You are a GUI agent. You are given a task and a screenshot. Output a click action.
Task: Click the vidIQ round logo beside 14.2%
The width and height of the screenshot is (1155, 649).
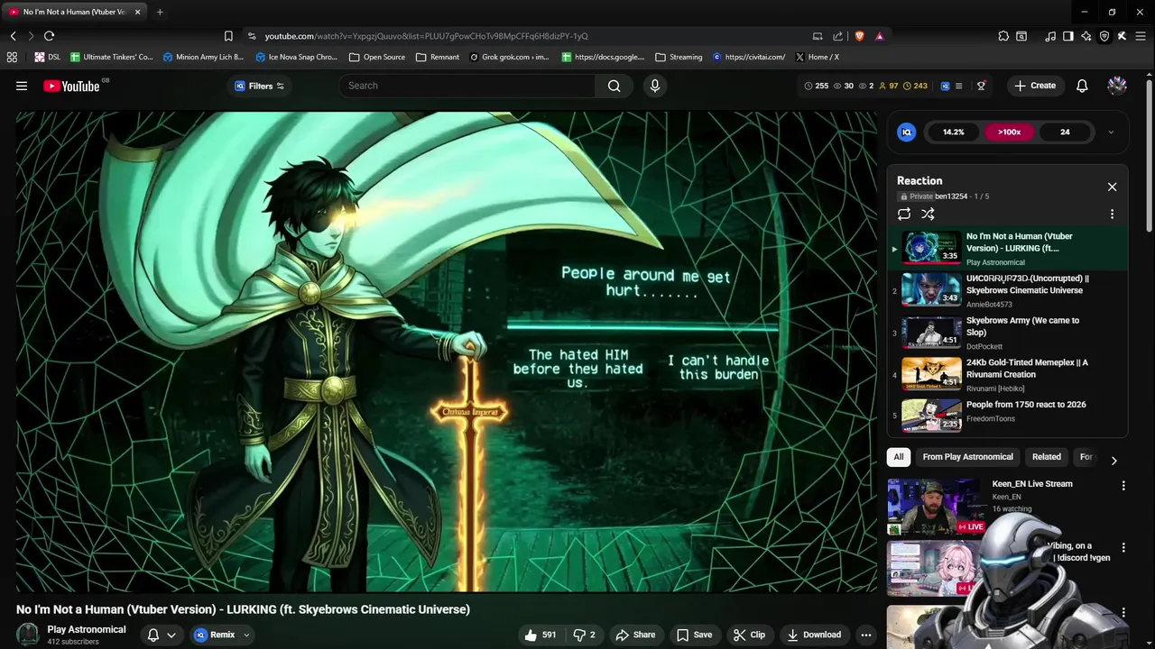[907, 132]
